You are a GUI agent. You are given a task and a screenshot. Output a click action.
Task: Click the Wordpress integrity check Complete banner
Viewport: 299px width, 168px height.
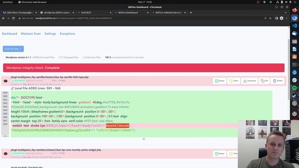[x=144, y=68]
